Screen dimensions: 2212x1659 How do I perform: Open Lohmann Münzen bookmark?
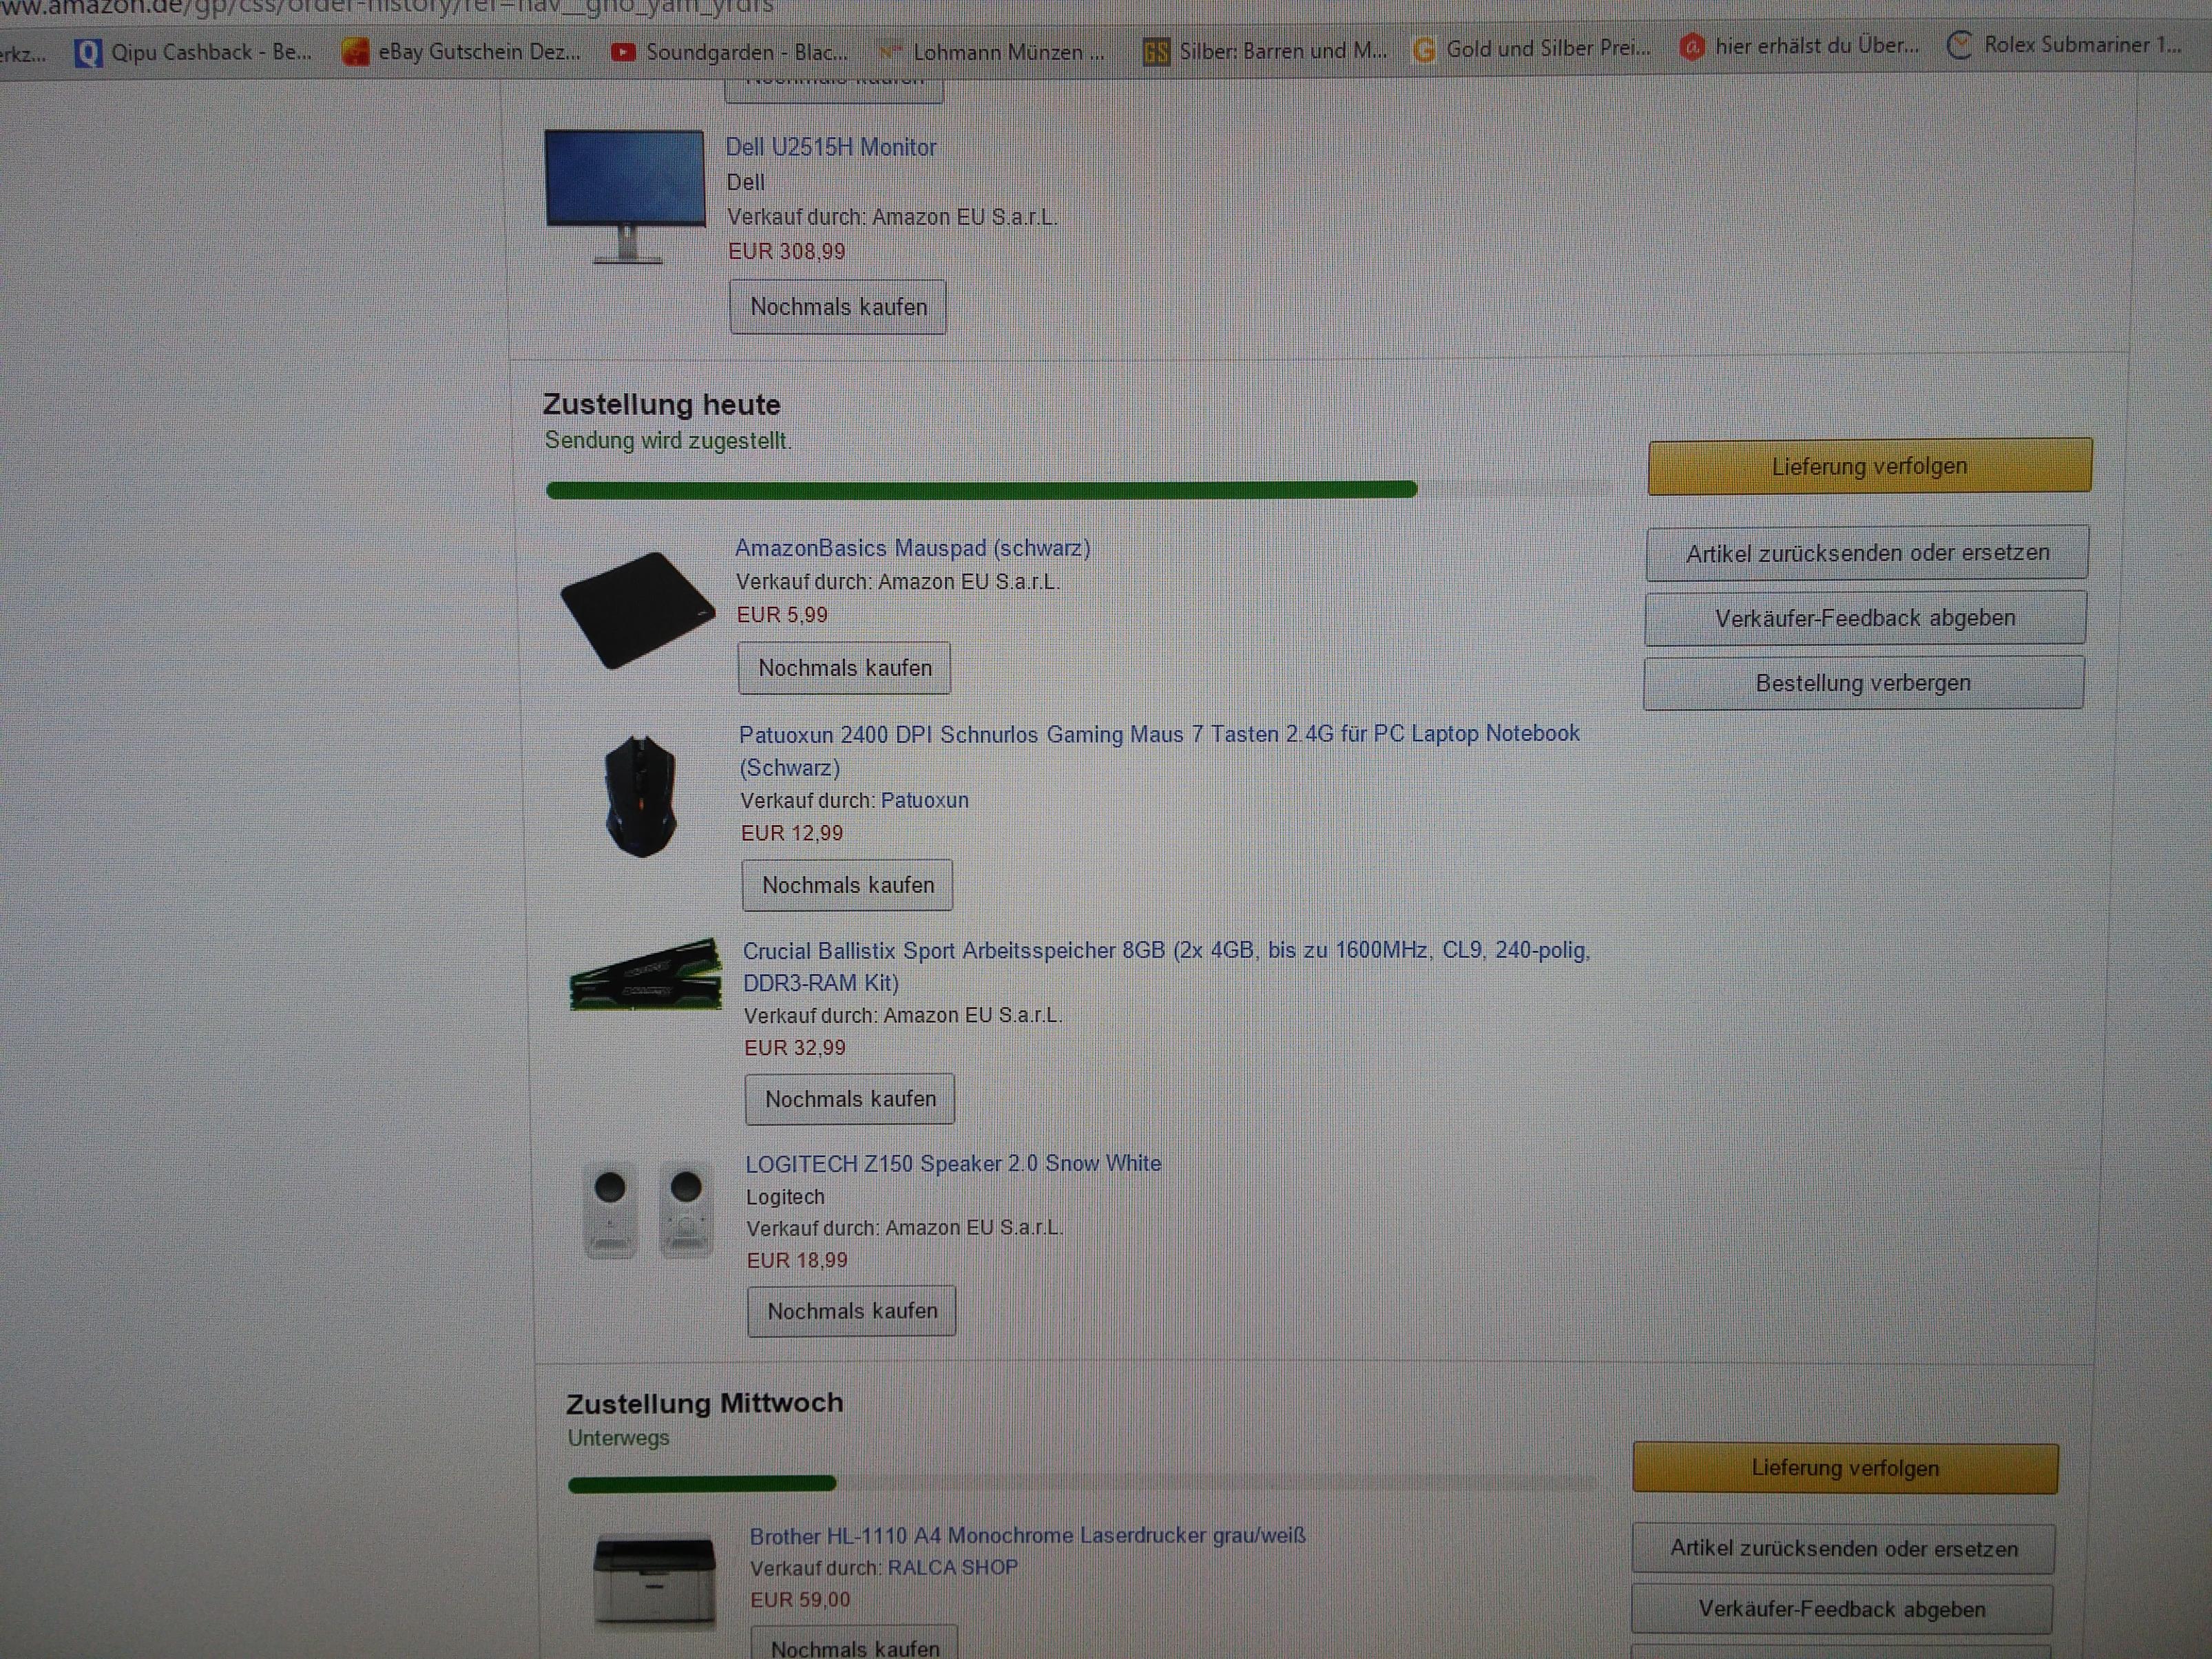991,51
